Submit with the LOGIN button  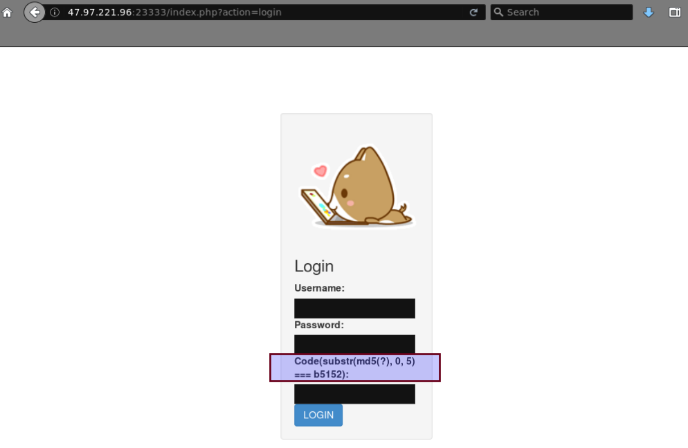coord(318,415)
